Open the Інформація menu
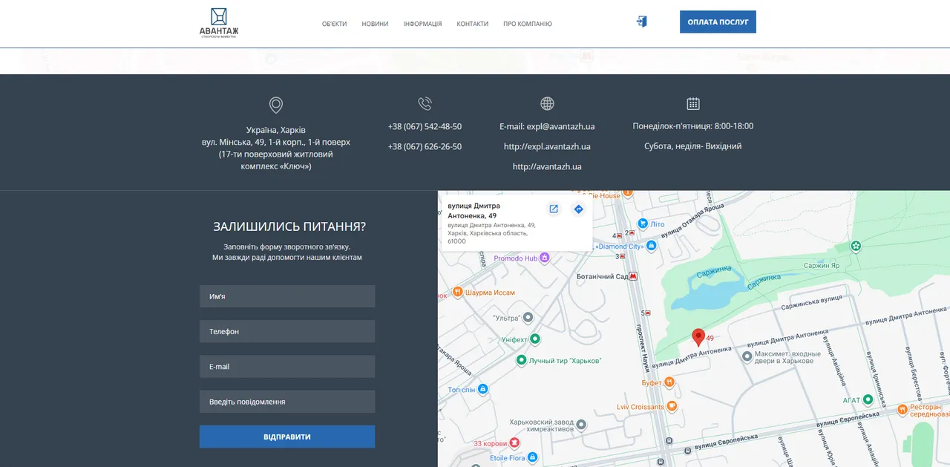 [x=422, y=24]
